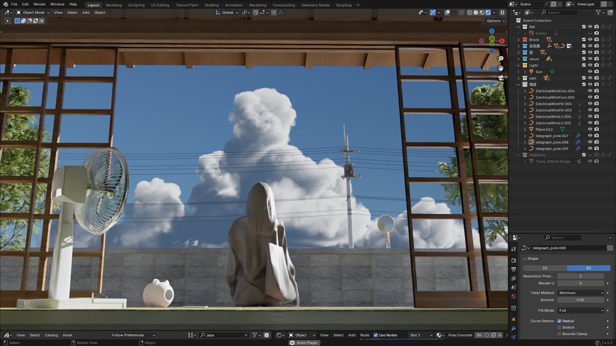The width and height of the screenshot is (616, 346).
Task: Click Catalog in asset browser header
Action: 51,335
